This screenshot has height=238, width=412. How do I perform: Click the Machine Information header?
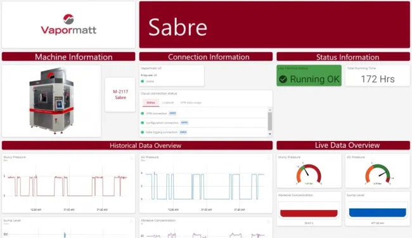point(68,56)
